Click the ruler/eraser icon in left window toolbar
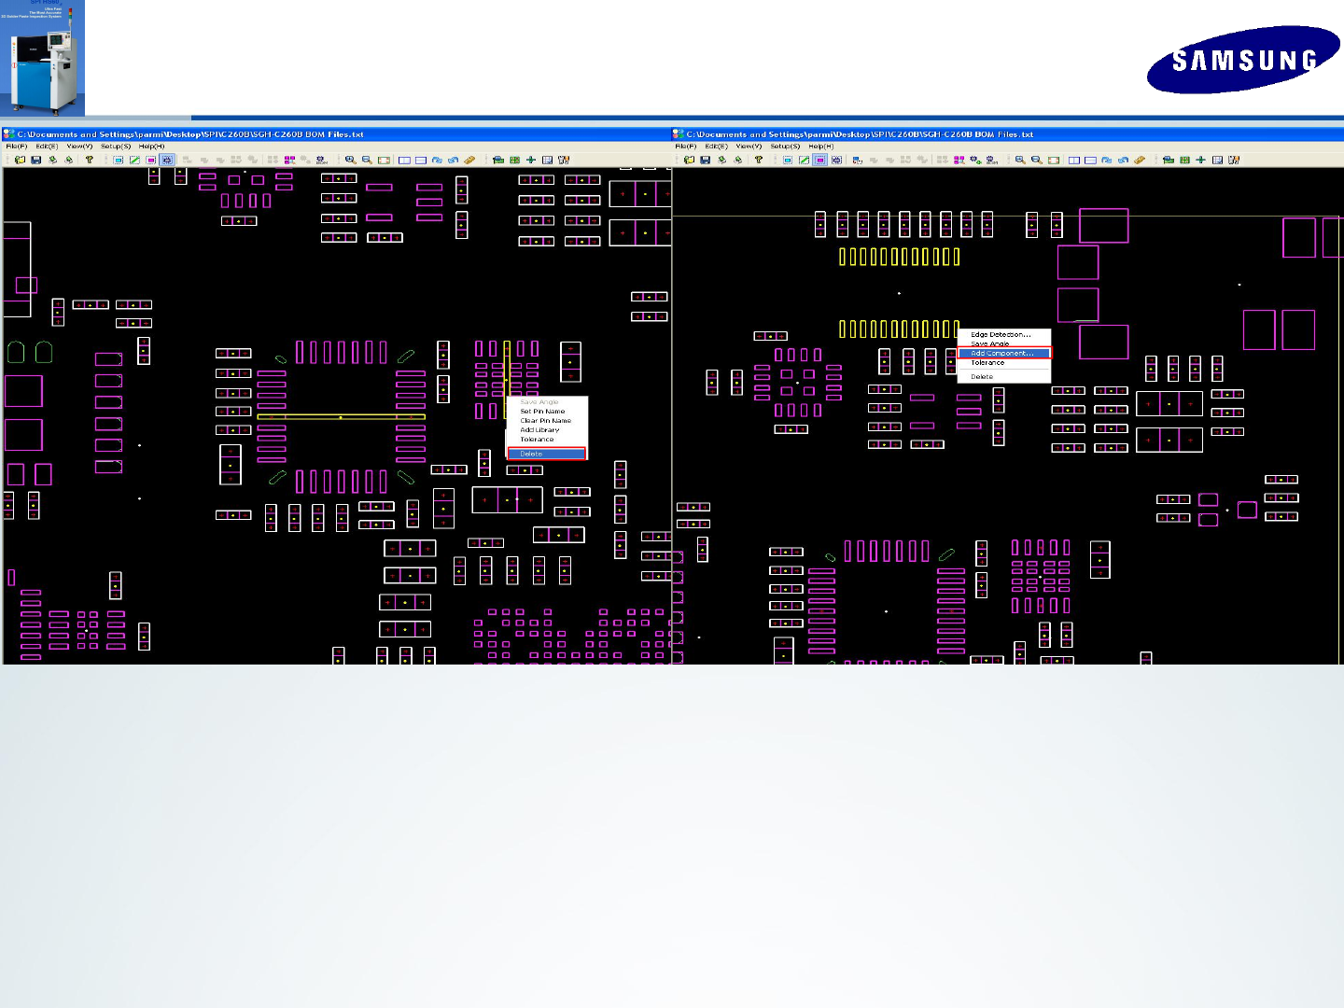1344x1008 pixels. [469, 160]
